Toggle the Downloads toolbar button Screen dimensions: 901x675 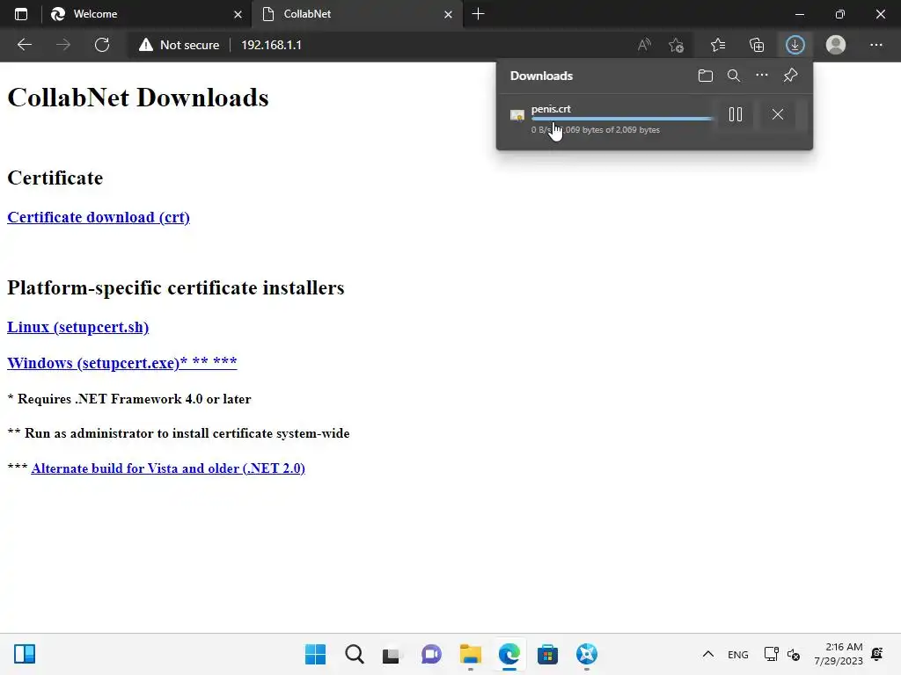(795, 45)
